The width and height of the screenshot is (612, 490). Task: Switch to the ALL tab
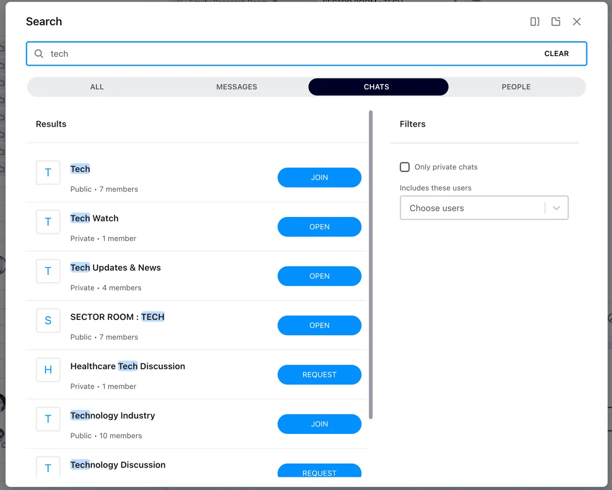[x=97, y=87]
